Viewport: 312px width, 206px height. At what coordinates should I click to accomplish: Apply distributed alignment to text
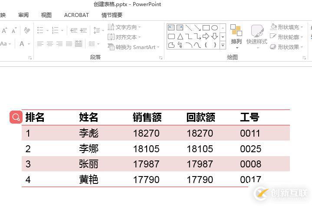pyautogui.click(x=79, y=44)
